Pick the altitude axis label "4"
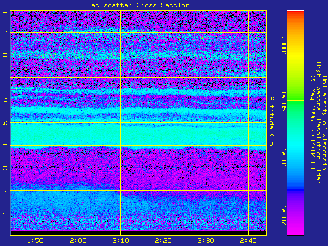Screen dimensions: 328x246 (5, 146)
